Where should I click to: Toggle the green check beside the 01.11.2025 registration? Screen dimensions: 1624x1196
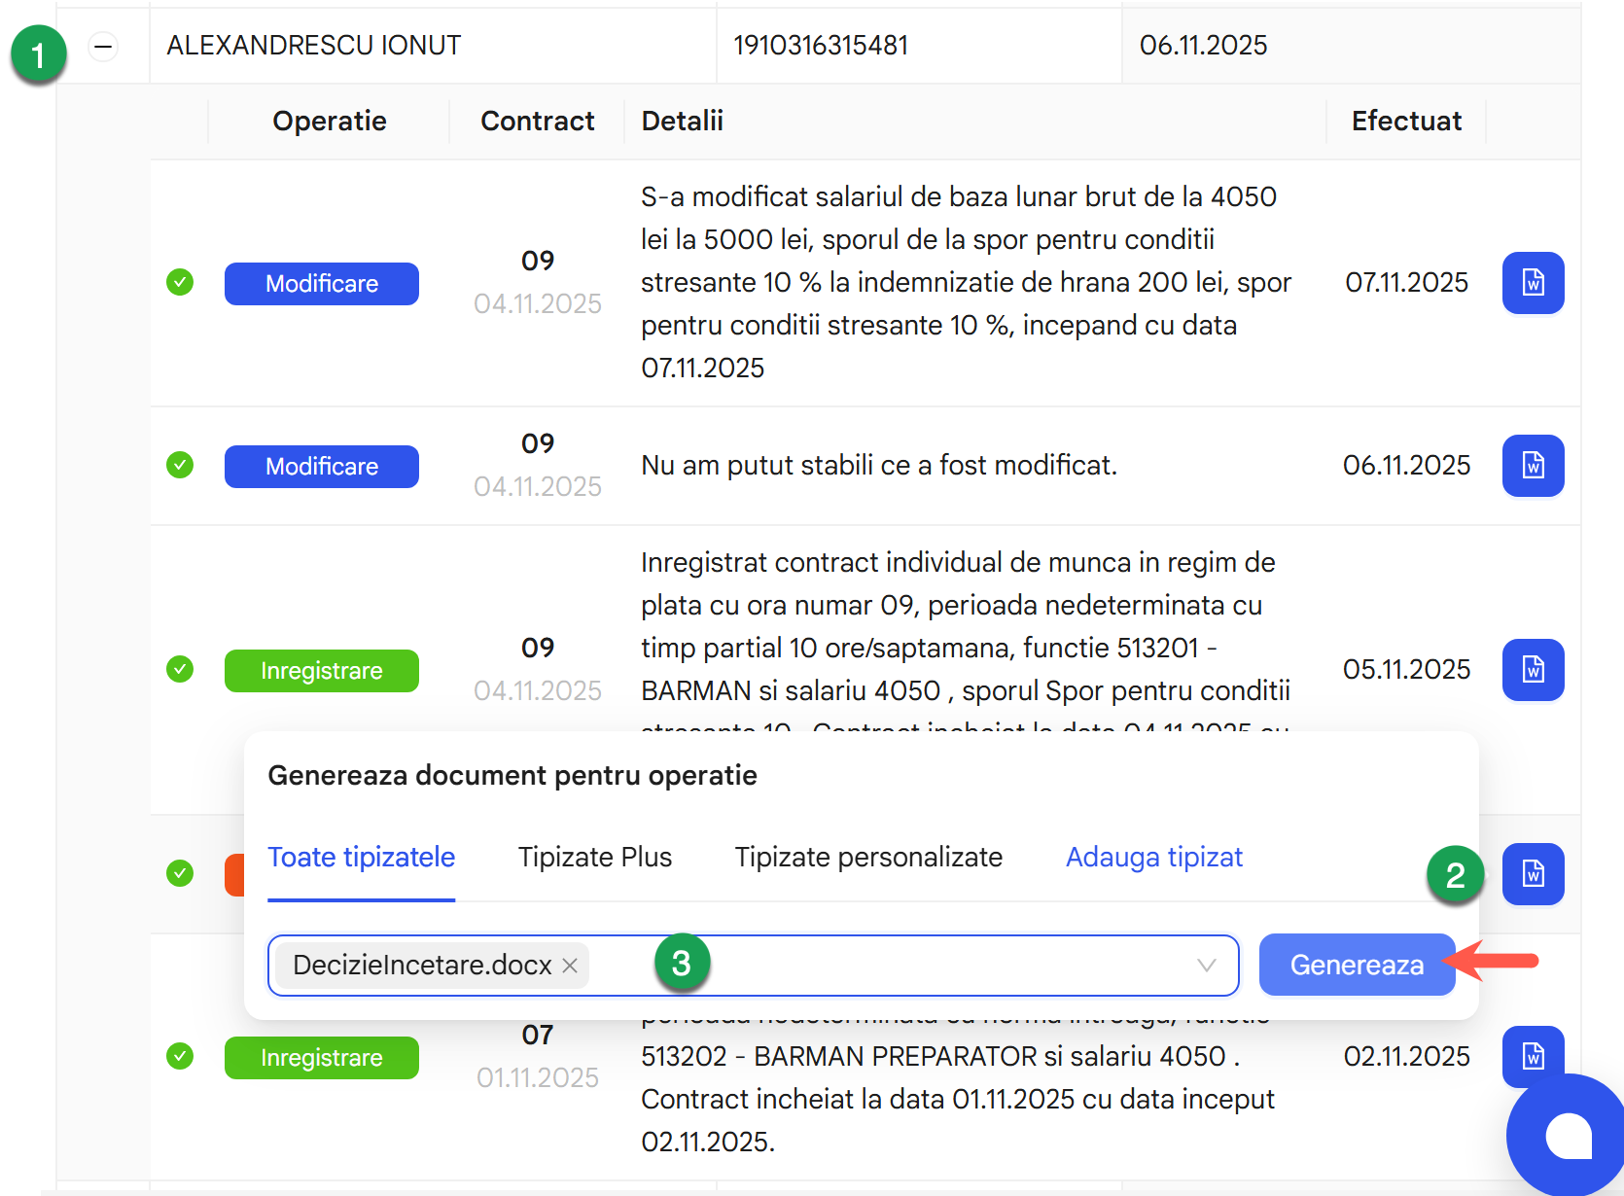pos(180,1057)
